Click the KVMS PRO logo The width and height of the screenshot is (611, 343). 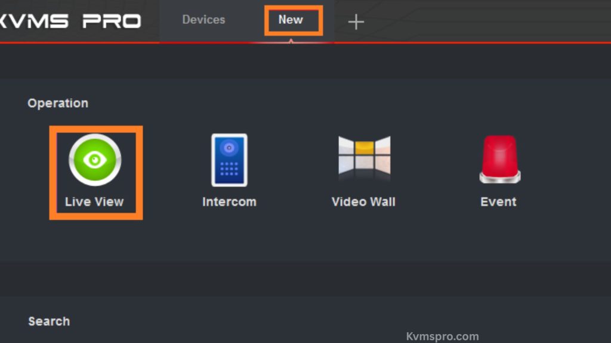point(70,20)
